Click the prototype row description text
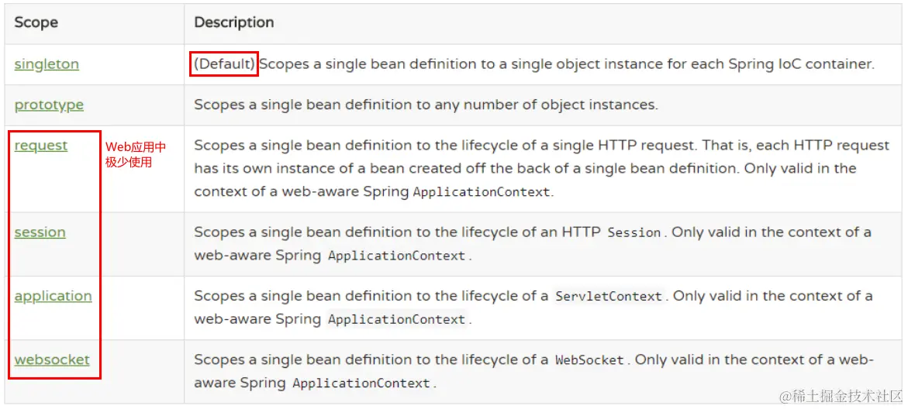 click(x=426, y=105)
